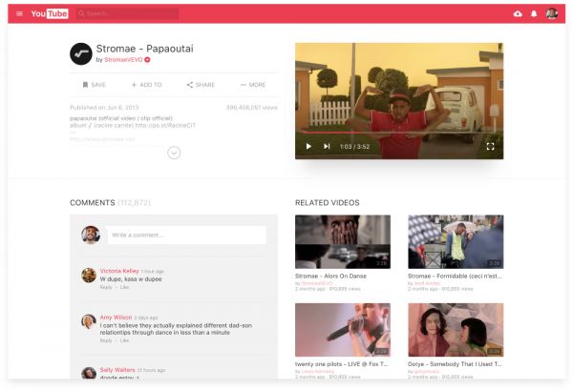Open the StromaeVEVO channel link
This screenshot has width=573, height=390.
click(123, 59)
